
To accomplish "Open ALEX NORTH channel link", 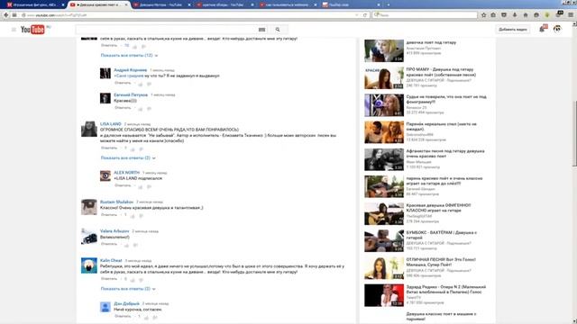I will 126,172.
